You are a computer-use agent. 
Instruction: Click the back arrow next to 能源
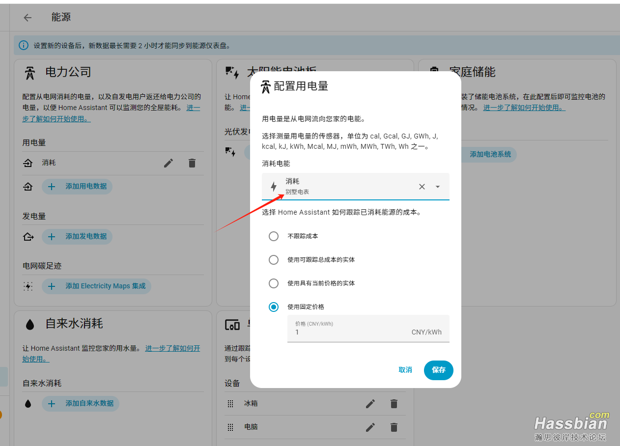pos(28,18)
